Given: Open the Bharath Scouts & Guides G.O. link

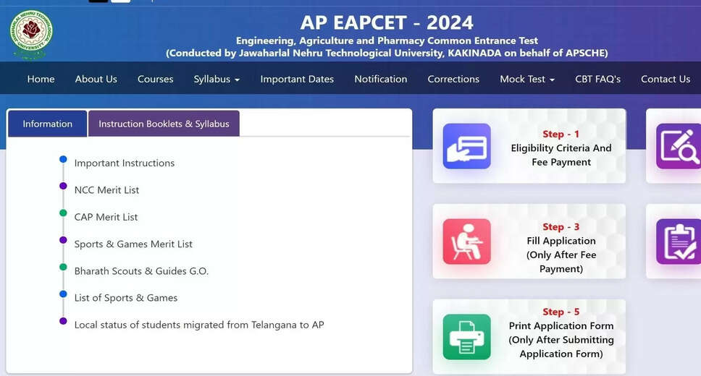Looking at the screenshot, I should point(141,271).
